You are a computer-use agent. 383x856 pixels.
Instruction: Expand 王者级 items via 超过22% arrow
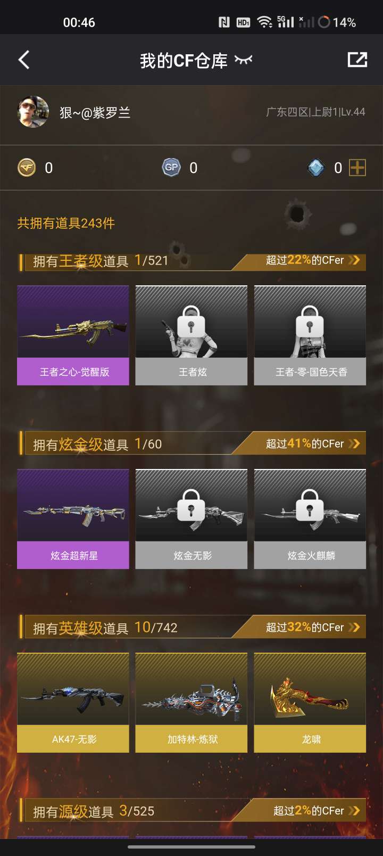[x=354, y=260]
